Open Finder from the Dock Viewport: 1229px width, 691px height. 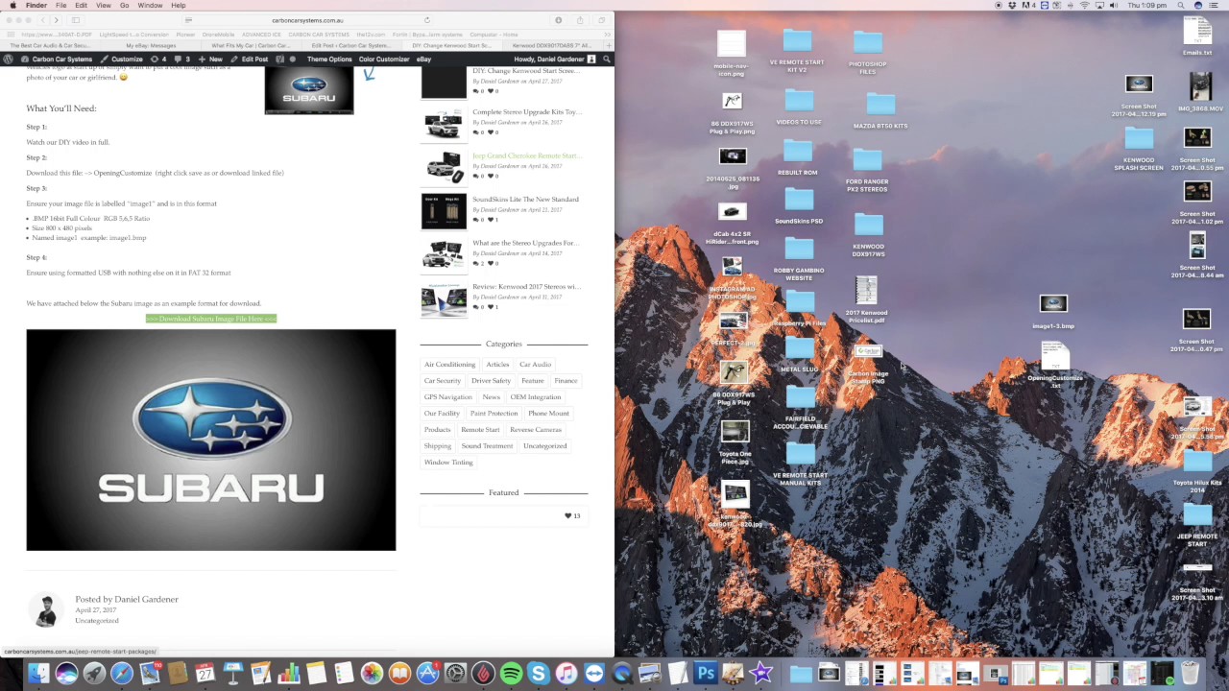coord(38,674)
